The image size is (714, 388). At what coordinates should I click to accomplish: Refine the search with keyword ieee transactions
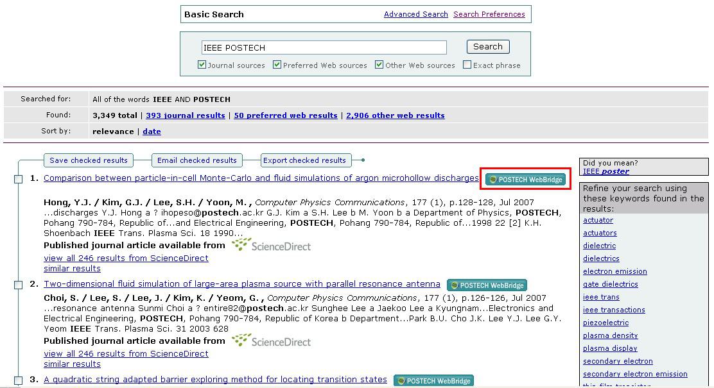[614, 310]
